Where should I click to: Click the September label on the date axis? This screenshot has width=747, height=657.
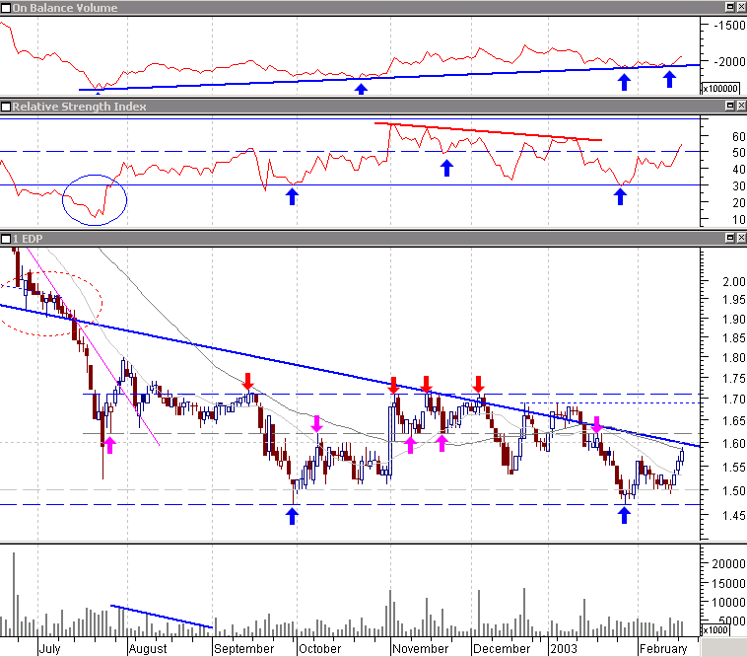point(244,648)
